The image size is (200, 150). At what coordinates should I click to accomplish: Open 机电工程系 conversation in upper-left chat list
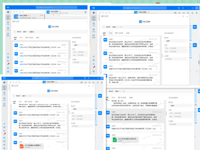click(x=28, y=16)
